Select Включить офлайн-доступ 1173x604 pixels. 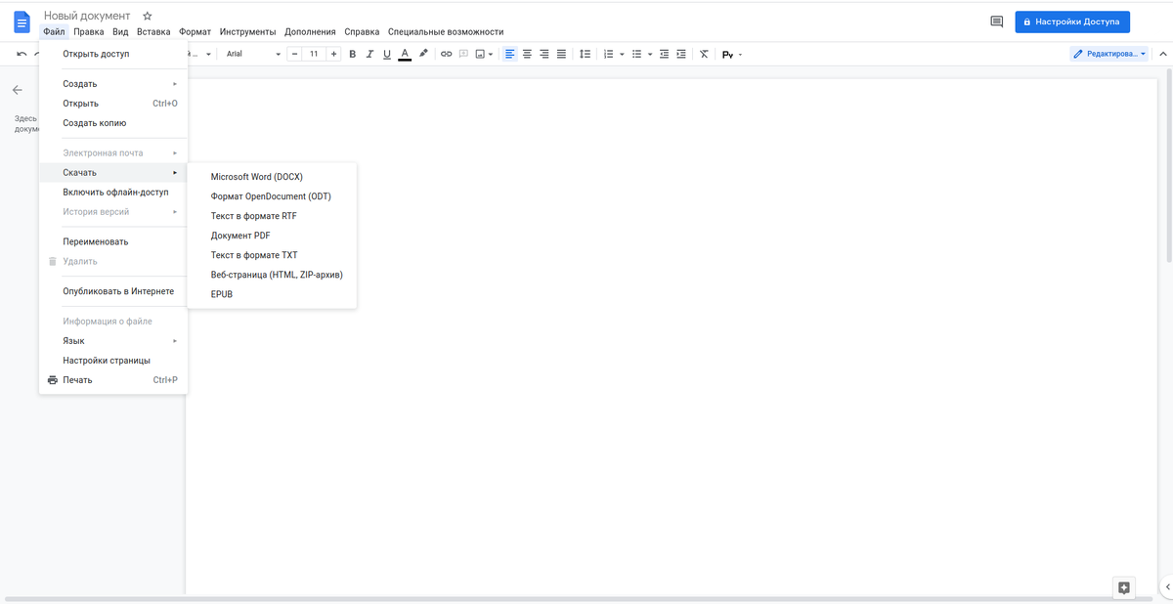112,193
